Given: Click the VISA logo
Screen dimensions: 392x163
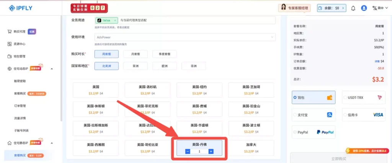Looking at the screenshot, I should pyautogui.click(x=378, y=115).
